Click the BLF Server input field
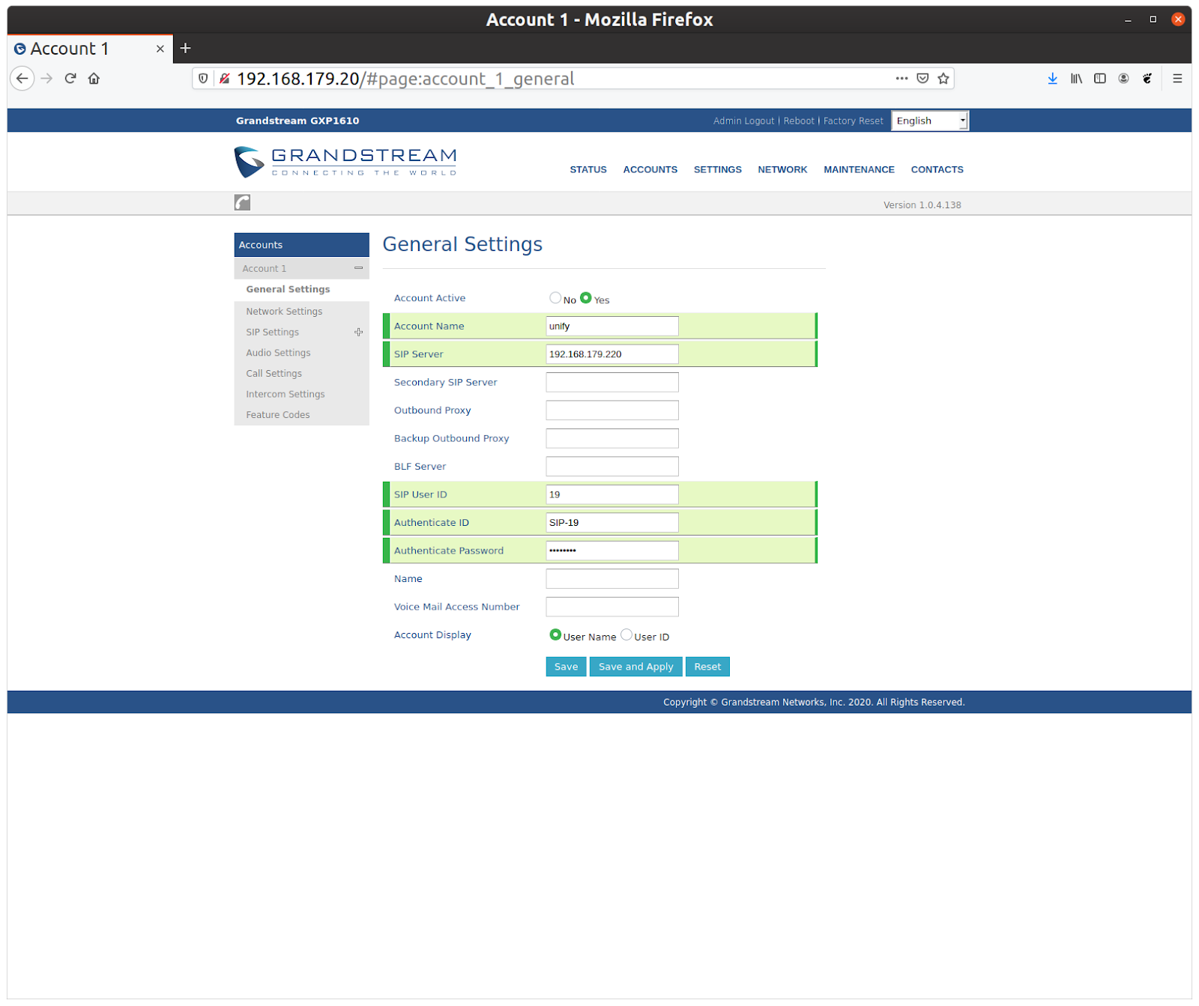Screen dimensions: 1199x1006 612,467
